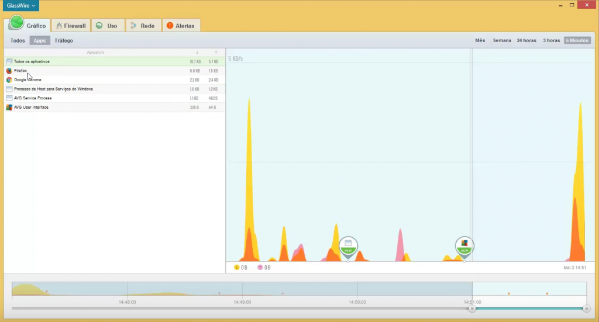
Task: Click the Todos os aplicativos icon
Action: tap(9, 61)
